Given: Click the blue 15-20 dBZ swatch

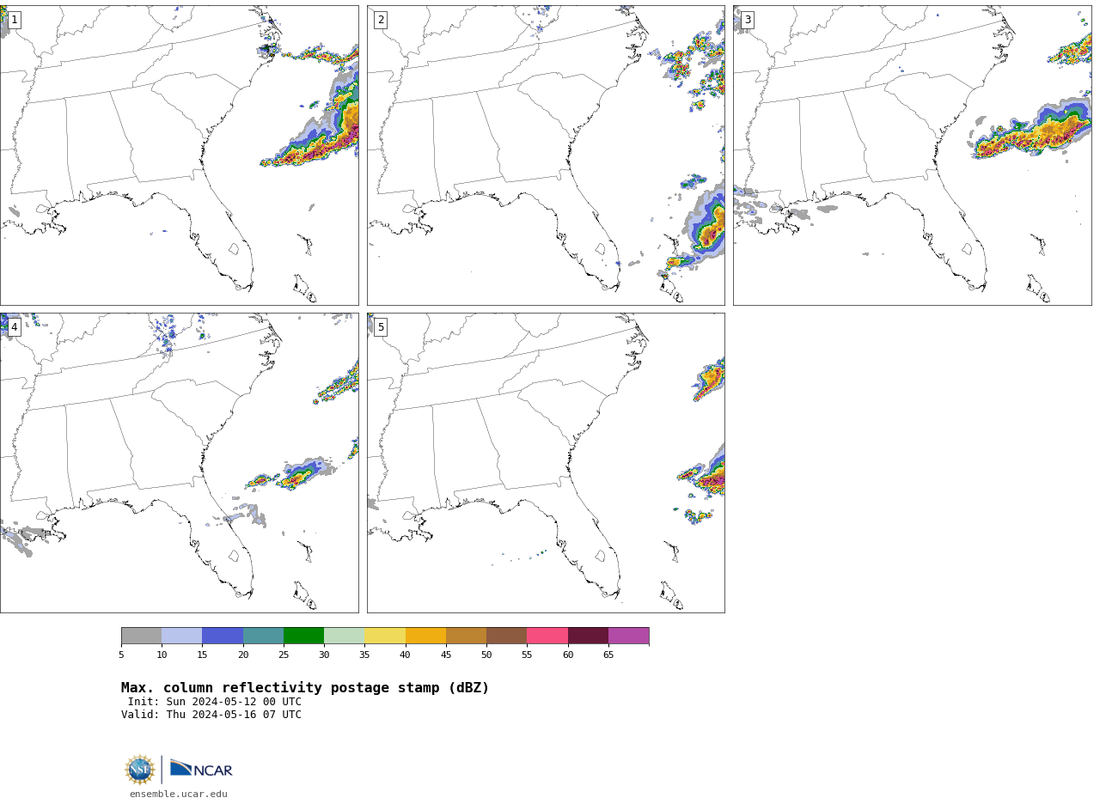Looking at the screenshot, I should (223, 636).
